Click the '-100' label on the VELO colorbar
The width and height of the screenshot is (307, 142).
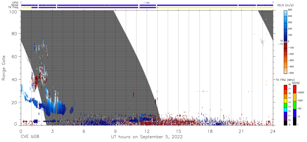coord(291,48)
